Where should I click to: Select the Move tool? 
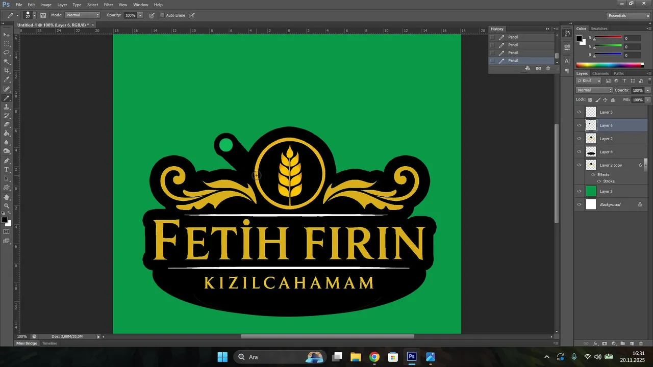pyautogui.click(x=7, y=35)
